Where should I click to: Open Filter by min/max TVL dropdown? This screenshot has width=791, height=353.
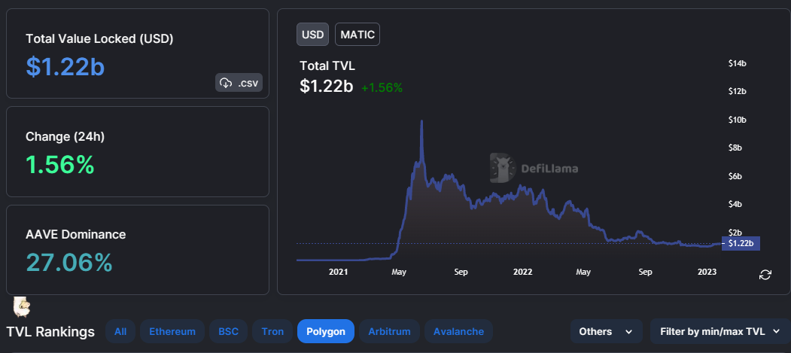[720, 331]
